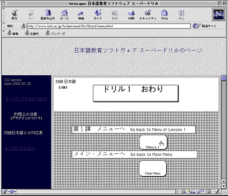This screenshot has height=196, width=228.
Task: Click the dimmed Images (画像) toolbar icon
Action: (x=114, y=14)
